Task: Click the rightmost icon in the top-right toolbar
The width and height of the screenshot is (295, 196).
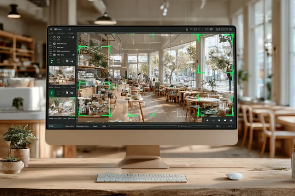Action: 231,29
